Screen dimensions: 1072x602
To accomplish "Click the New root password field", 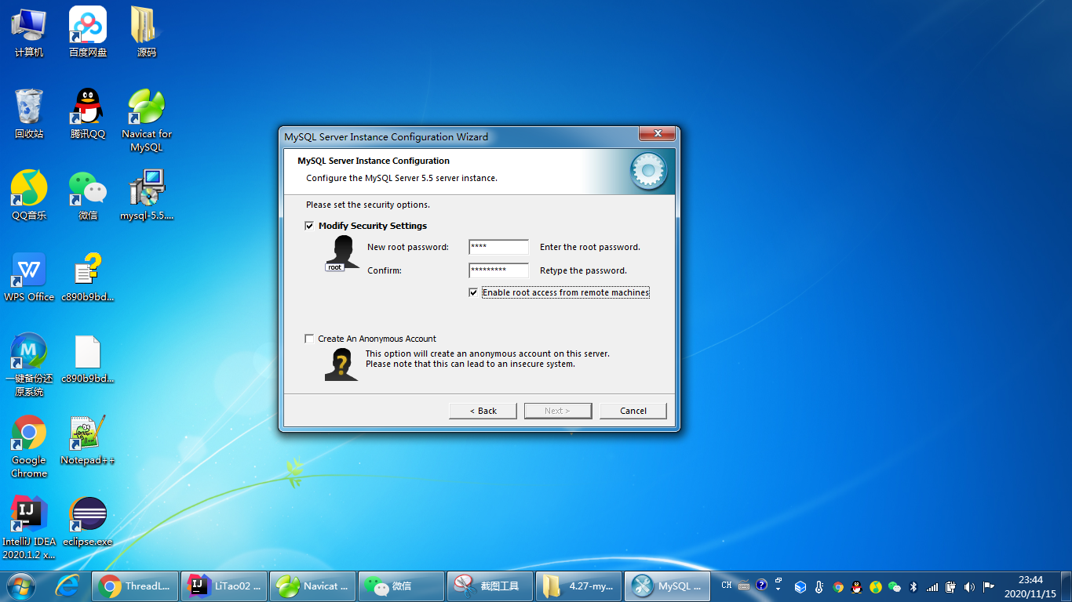I will 498,247.
